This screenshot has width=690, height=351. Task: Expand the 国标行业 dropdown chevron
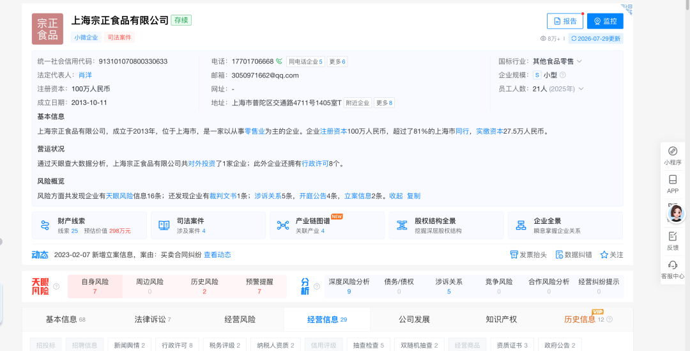[x=579, y=61]
